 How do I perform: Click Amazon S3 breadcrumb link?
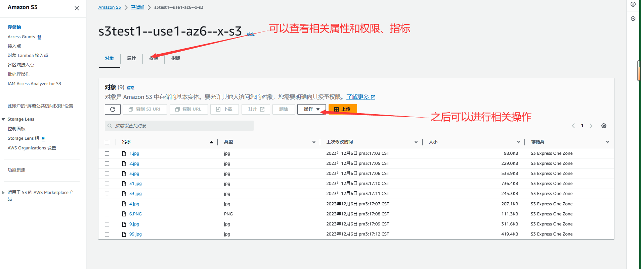[x=110, y=7]
